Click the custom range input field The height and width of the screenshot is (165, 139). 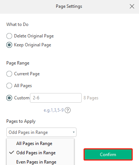[x=56, y=98]
